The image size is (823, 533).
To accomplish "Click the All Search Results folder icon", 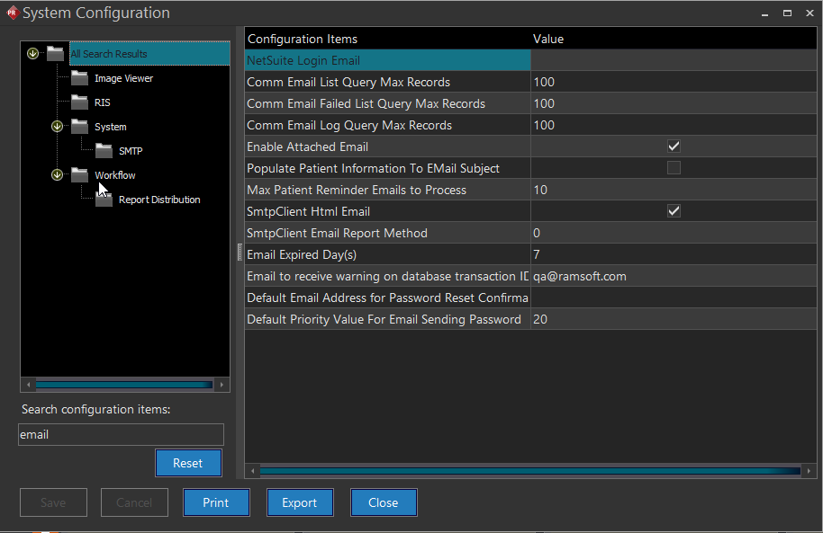I will pyautogui.click(x=55, y=54).
